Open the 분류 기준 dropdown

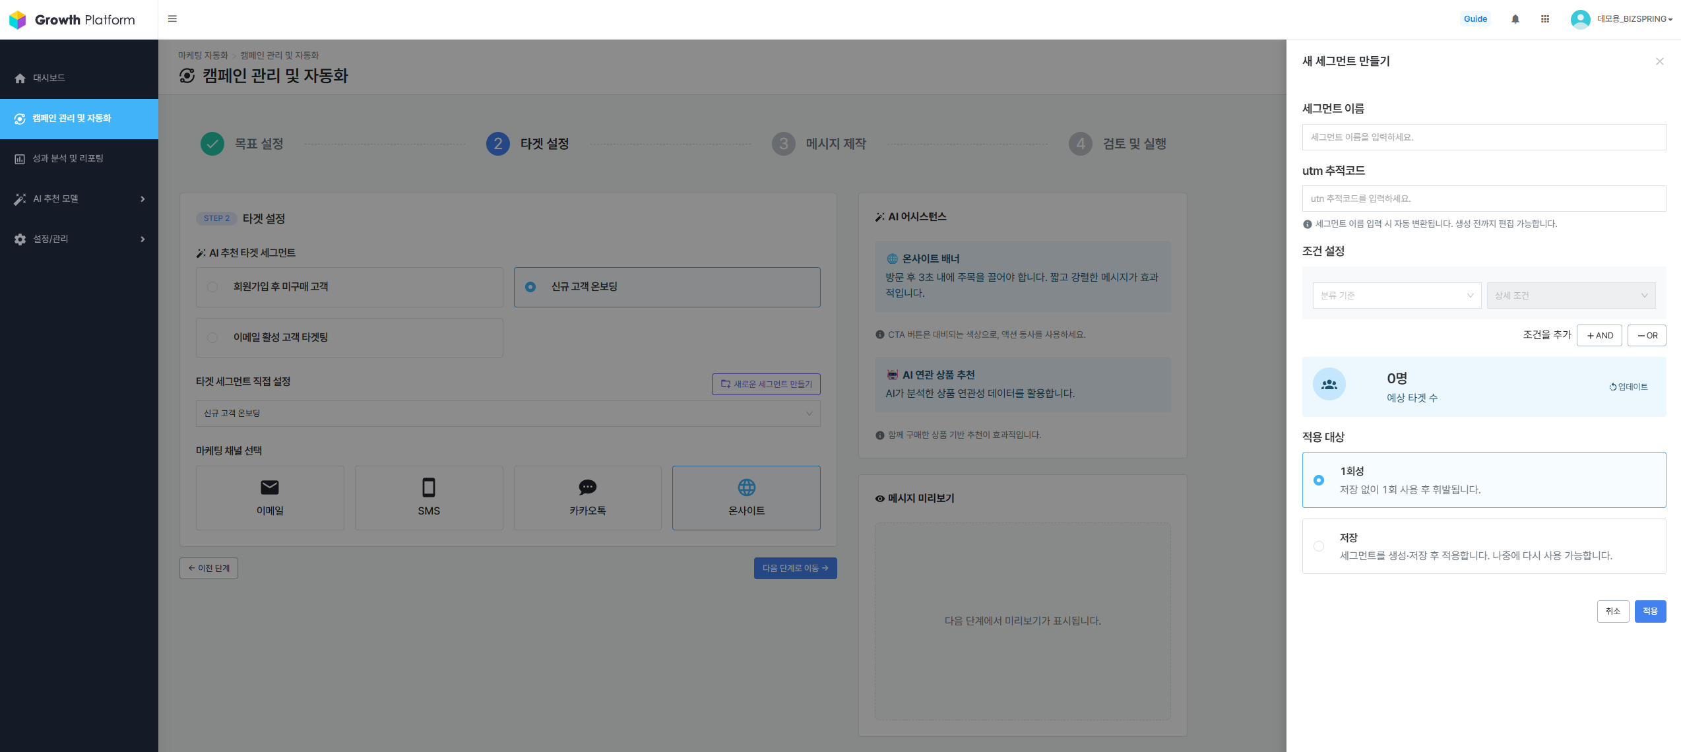coord(1396,296)
